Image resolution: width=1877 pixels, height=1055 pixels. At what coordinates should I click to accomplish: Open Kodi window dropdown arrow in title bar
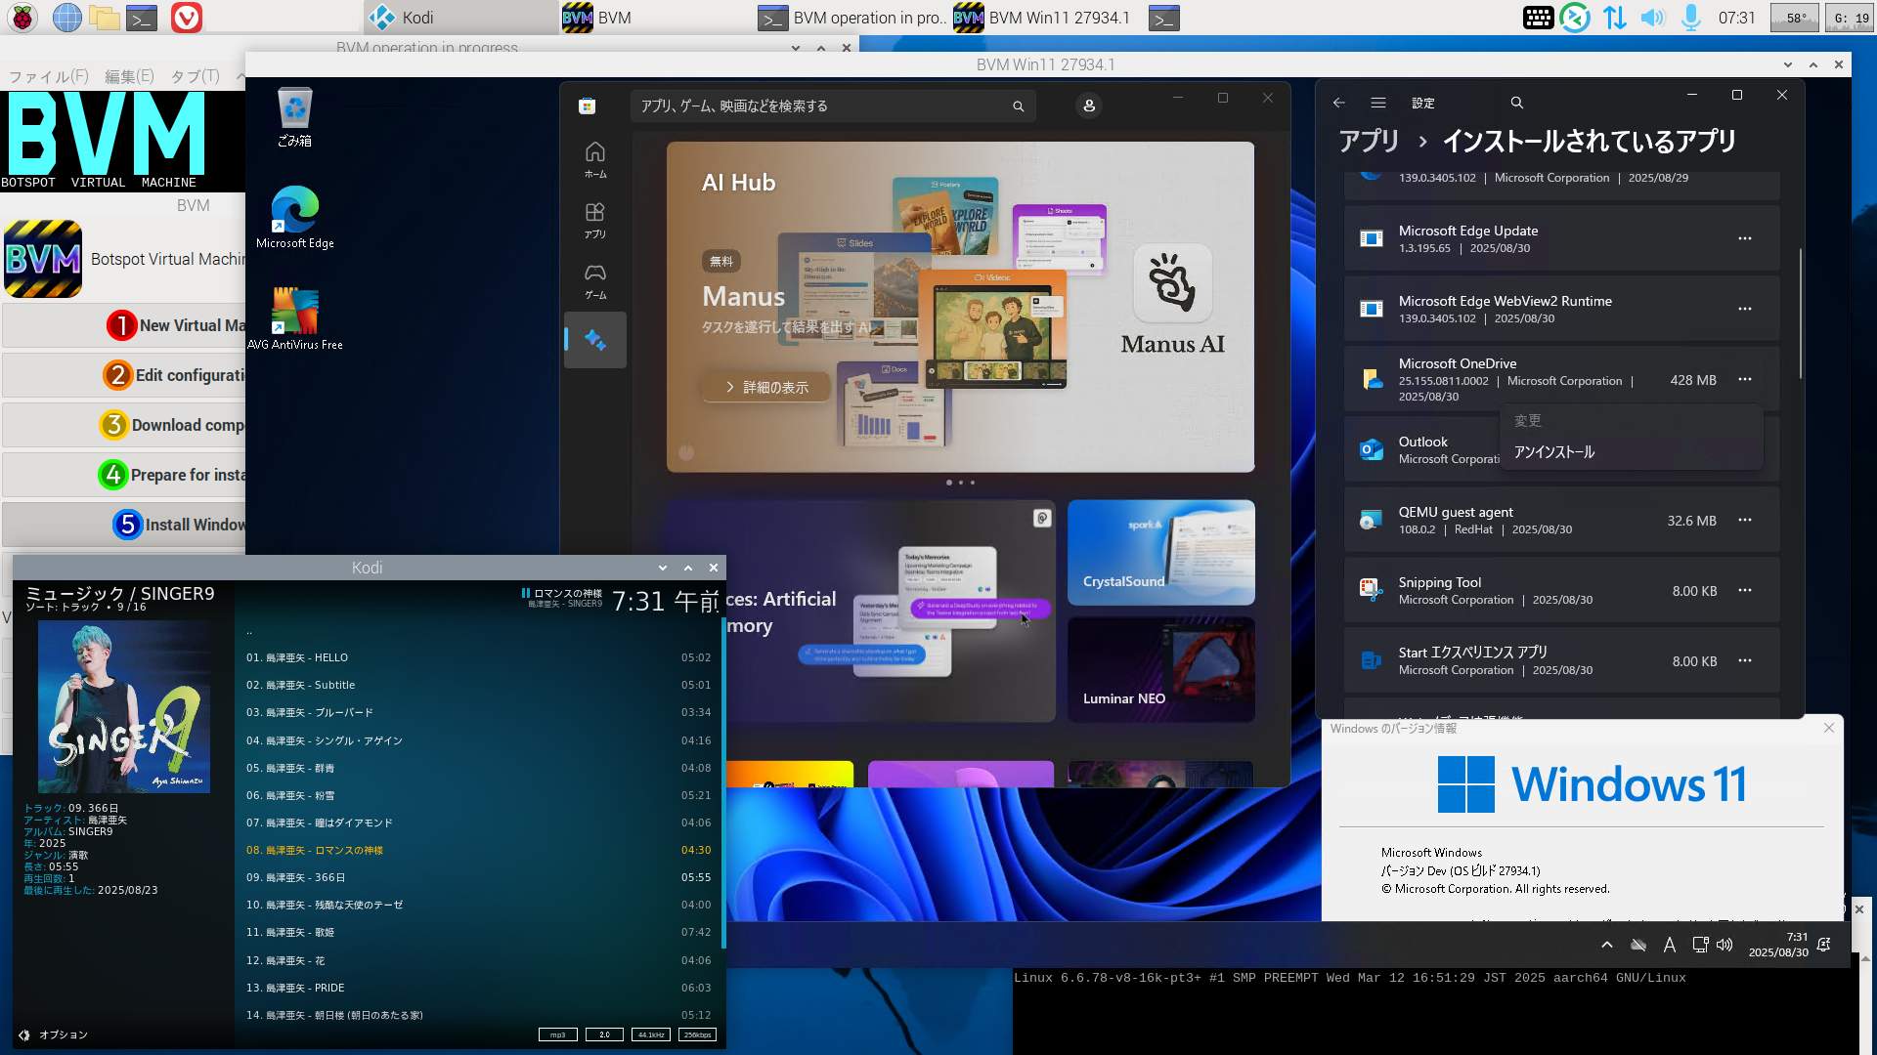(663, 568)
